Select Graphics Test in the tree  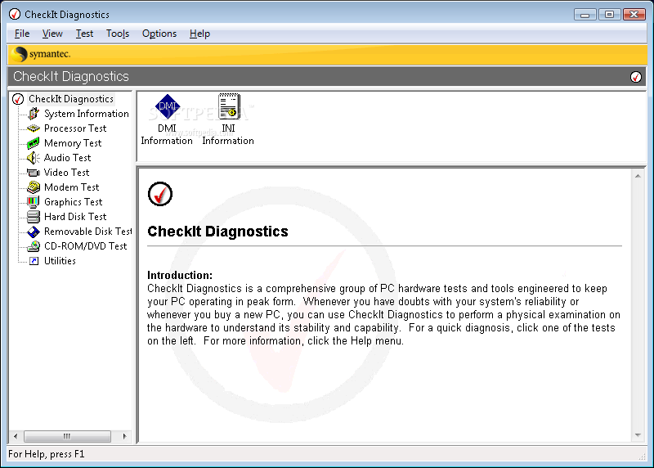(73, 202)
